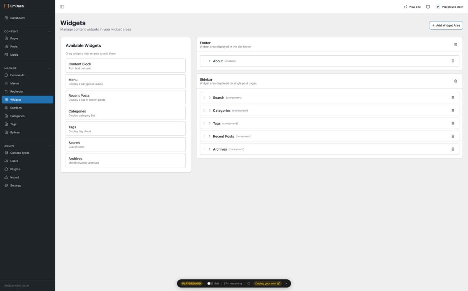Image resolution: width=468 pixels, height=291 pixels.
Task: Open Content Types in the sidebar
Action: (x=27, y=153)
